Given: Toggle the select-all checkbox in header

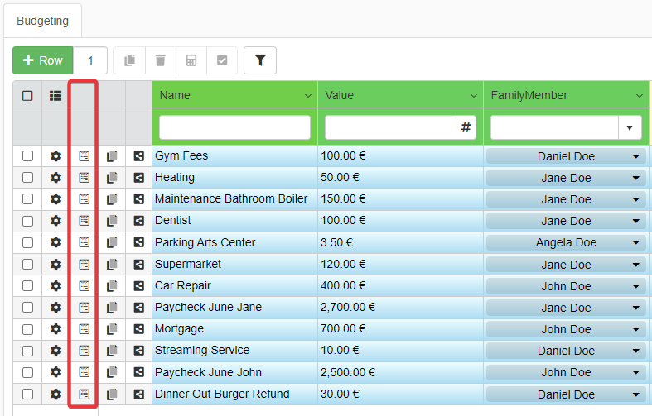Looking at the screenshot, I should pos(27,95).
